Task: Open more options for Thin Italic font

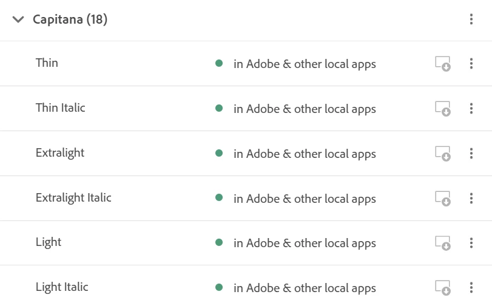Action: click(471, 109)
